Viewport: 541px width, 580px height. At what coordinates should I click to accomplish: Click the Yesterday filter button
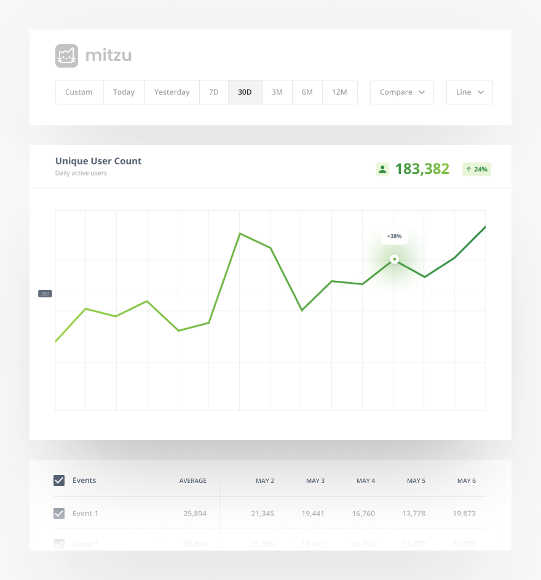click(172, 92)
